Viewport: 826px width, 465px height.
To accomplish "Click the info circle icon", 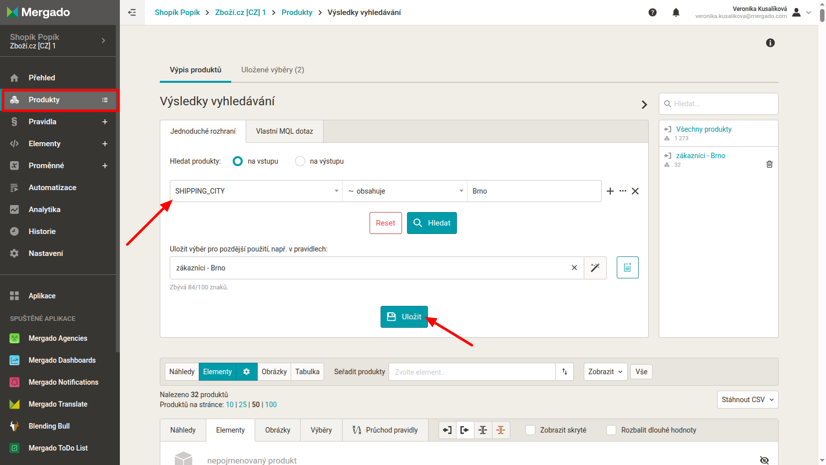I will pyautogui.click(x=770, y=43).
